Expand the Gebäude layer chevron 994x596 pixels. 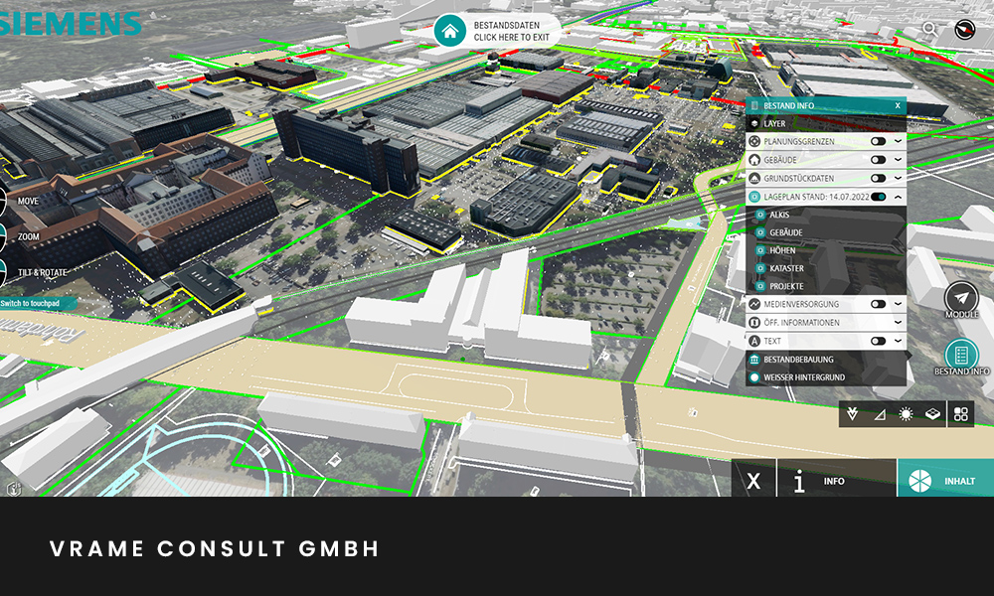coord(898,161)
